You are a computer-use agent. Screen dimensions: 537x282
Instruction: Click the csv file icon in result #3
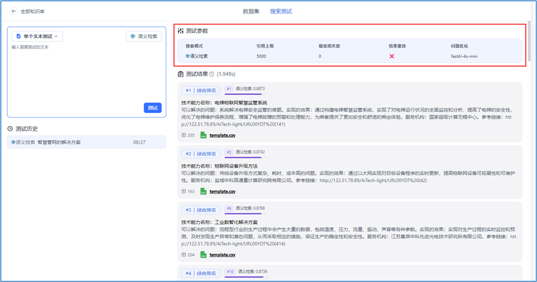click(x=203, y=255)
